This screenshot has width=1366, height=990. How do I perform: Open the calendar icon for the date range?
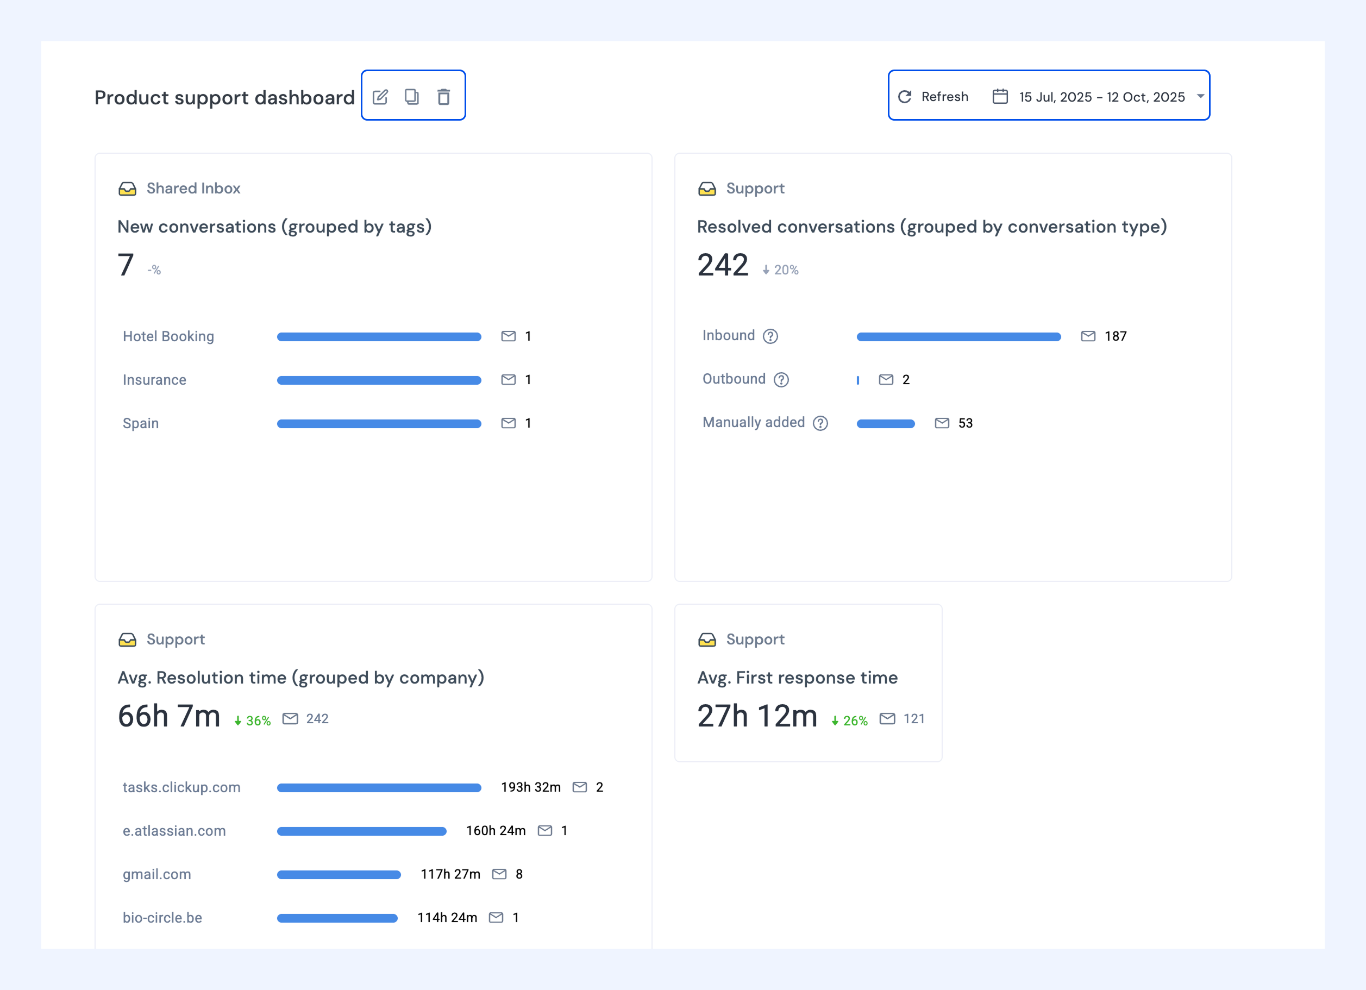[x=1000, y=96]
